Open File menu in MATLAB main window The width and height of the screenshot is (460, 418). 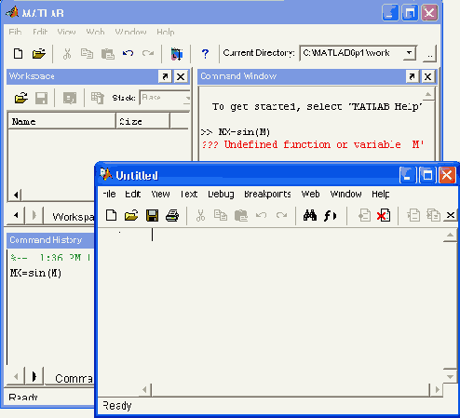point(15,32)
